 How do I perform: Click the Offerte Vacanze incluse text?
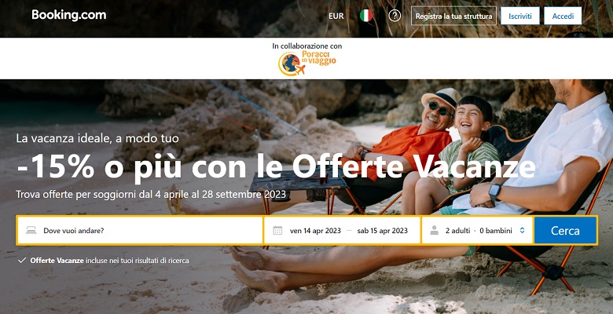pyautogui.click(x=109, y=260)
